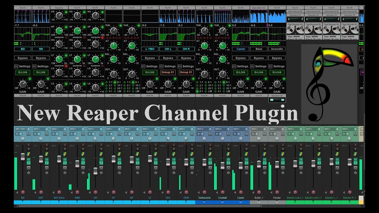Invert phase on the HH track
Viewport: 379px width, 213px height.
pyautogui.click(x=101, y=173)
